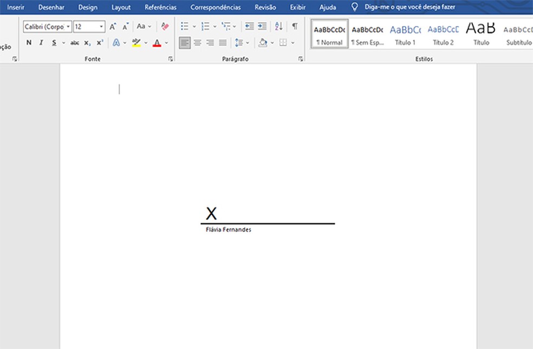
Task: Click the Increase Font Size icon
Action: [x=112, y=25]
